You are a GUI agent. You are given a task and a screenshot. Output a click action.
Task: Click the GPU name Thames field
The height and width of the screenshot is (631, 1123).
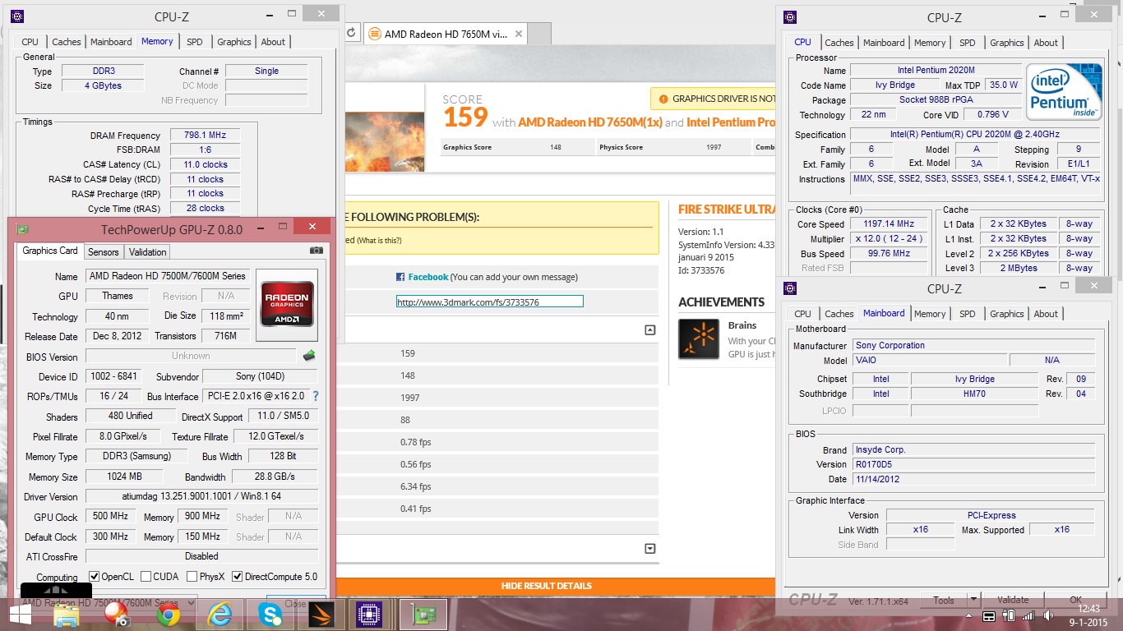[118, 296]
